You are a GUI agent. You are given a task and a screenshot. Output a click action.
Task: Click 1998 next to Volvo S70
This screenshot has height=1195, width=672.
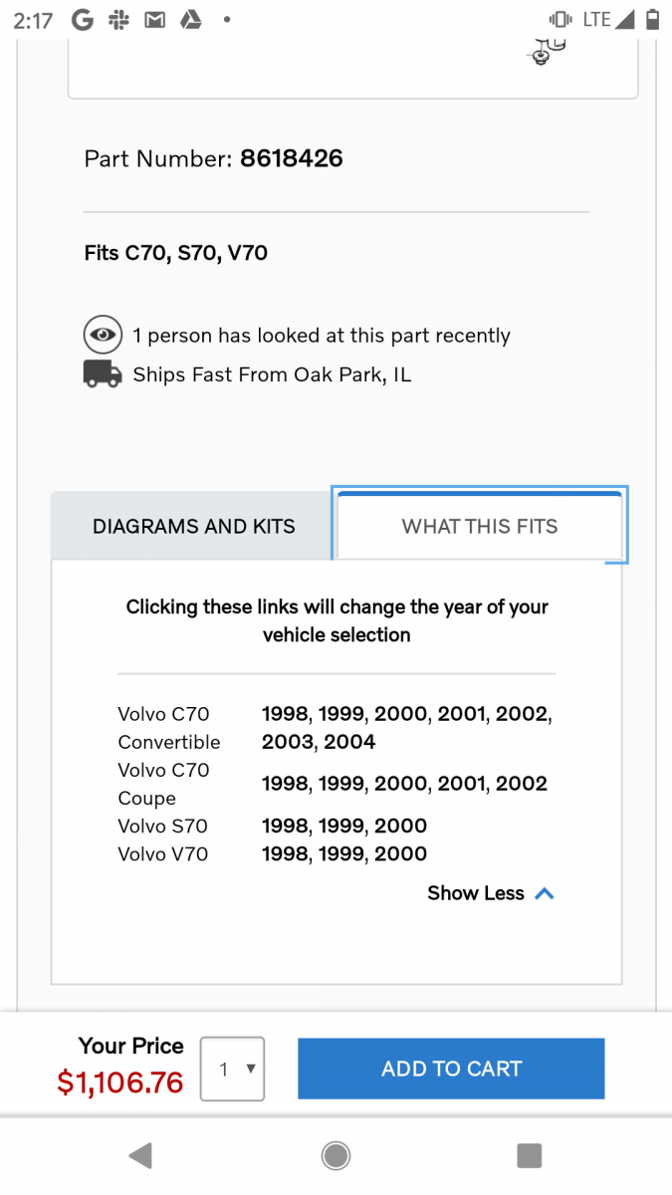pos(286,826)
